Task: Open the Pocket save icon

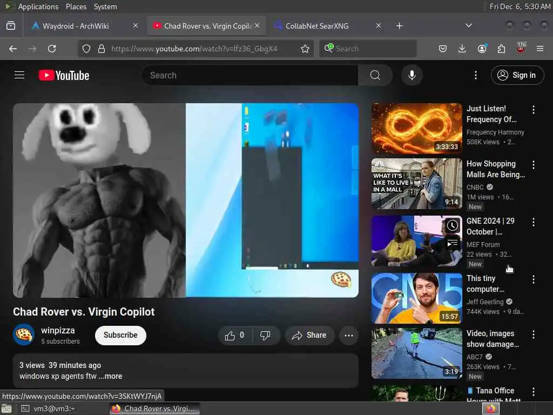Action: coord(443,49)
